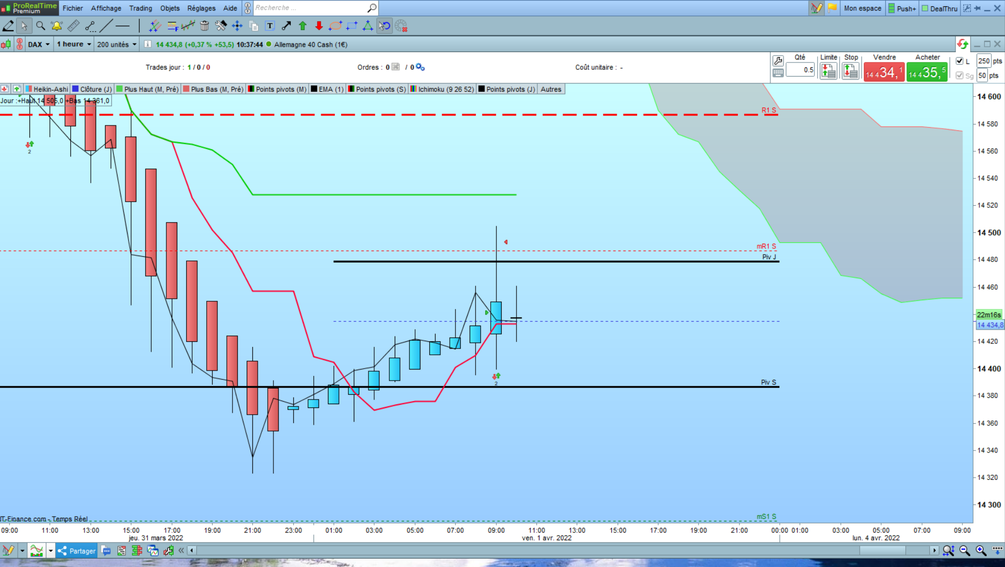Expand the 1 heure timeframe dropdown
The width and height of the screenshot is (1005, 567).
point(73,45)
